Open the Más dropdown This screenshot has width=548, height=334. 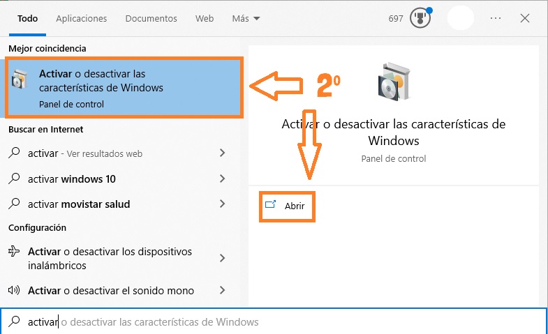tap(246, 19)
